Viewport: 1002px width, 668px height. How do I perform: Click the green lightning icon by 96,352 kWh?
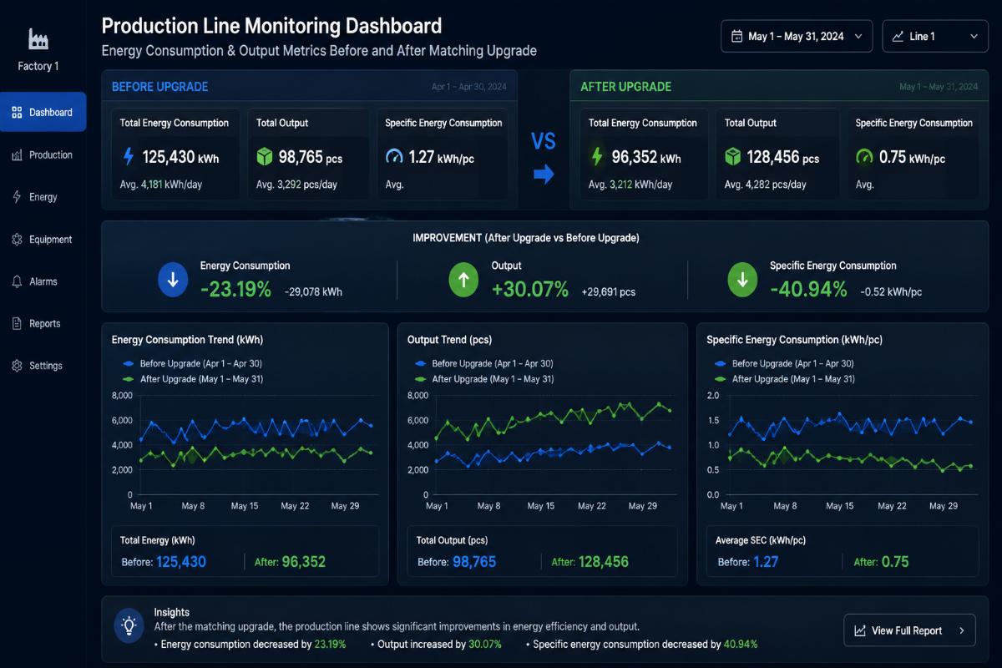[597, 156]
